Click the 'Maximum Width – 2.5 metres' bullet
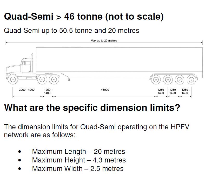The width and height of the screenshot is (212, 178). (x=78, y=169)
